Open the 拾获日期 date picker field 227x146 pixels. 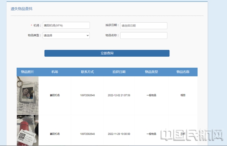[x=144, y=26]
